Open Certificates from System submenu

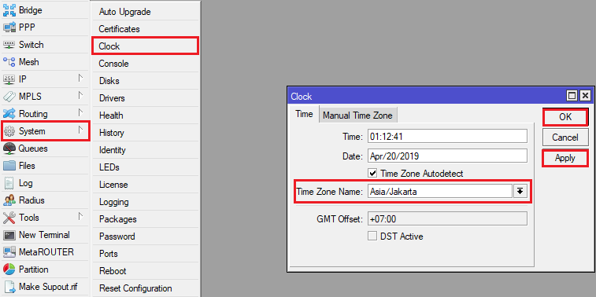click(145, 29)
